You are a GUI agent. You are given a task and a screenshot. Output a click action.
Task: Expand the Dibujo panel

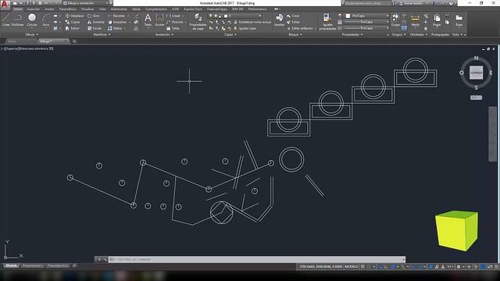coord(32,34)
